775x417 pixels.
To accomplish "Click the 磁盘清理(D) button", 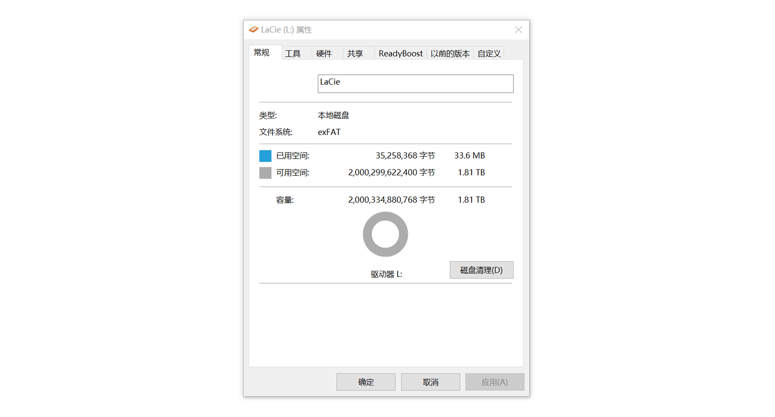I will click(482, 270).
